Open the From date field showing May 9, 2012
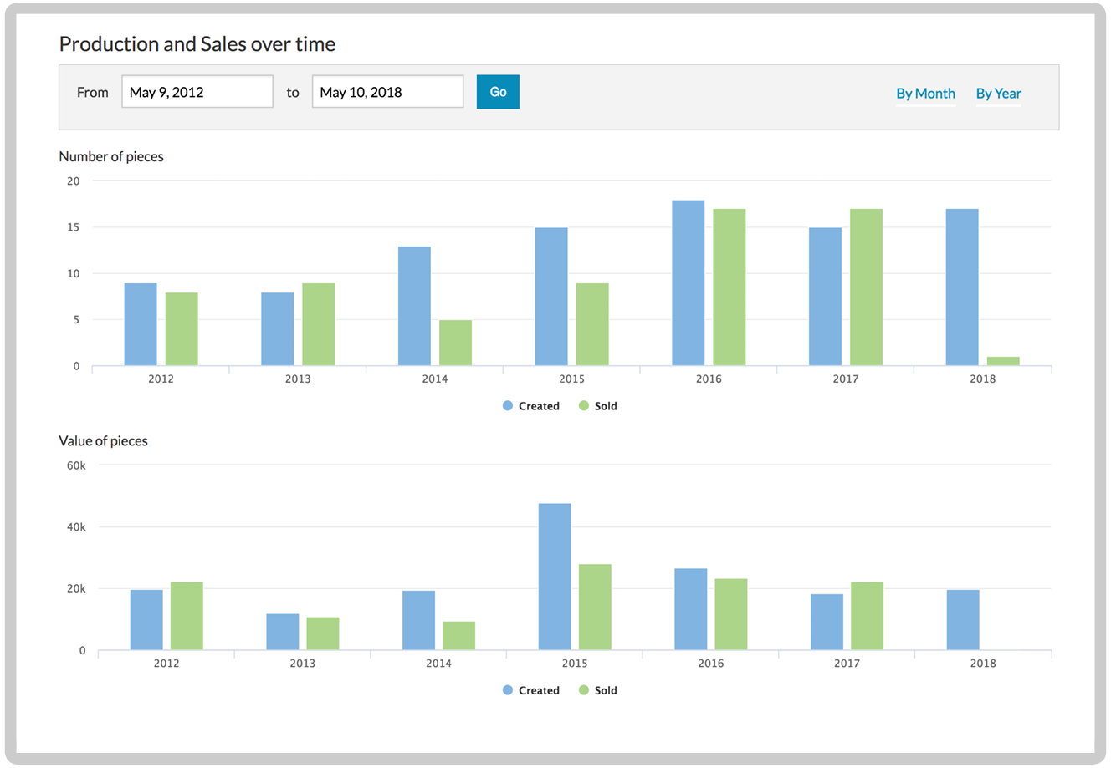Screen dimensions: 1111x768 197,91
